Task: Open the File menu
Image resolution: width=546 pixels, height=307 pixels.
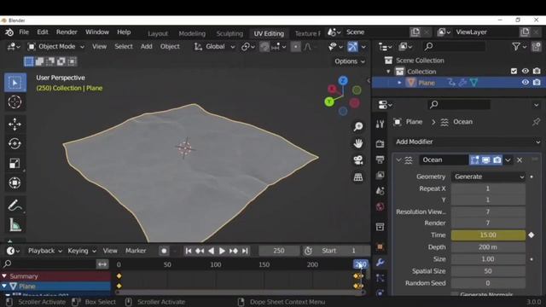Action: click(24, 32)
